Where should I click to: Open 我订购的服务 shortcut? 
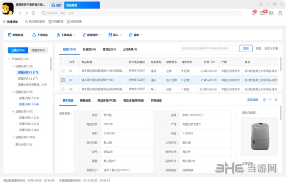click(x=35, y=21)
